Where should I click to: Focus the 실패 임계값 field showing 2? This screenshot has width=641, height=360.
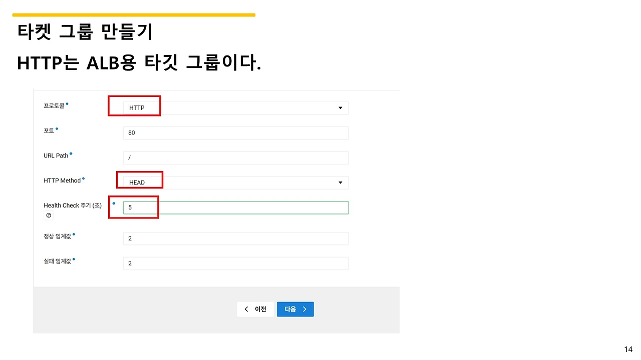(x=235, y=263)
